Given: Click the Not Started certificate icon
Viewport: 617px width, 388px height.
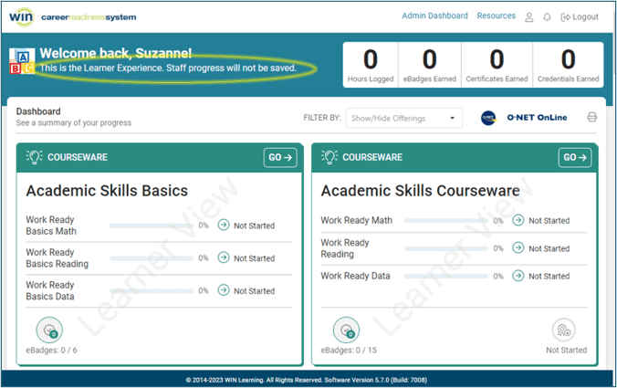Looking at the screenshot, I should pos(566,330).
